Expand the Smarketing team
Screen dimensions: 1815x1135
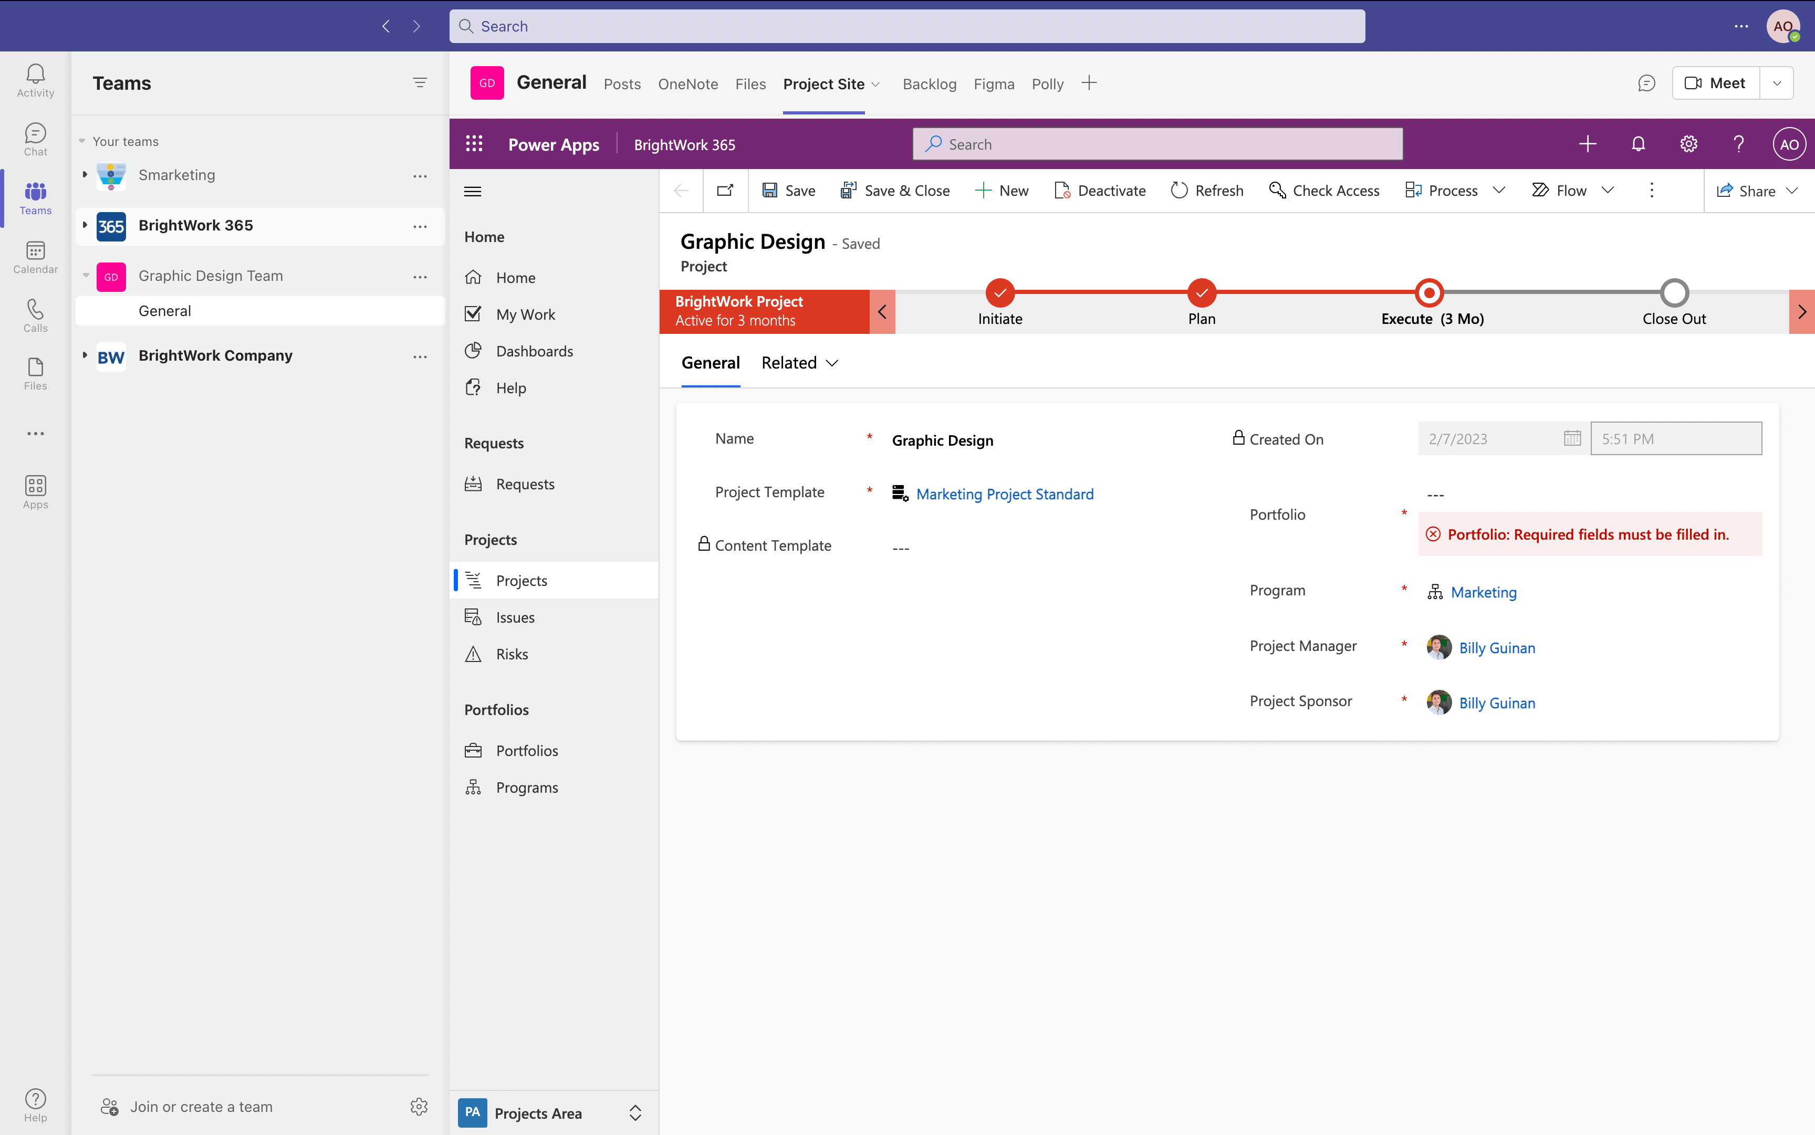click(x=85, y=175)
